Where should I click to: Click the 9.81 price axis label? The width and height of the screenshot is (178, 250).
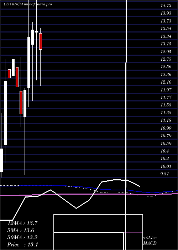click(x=164, y=174)
